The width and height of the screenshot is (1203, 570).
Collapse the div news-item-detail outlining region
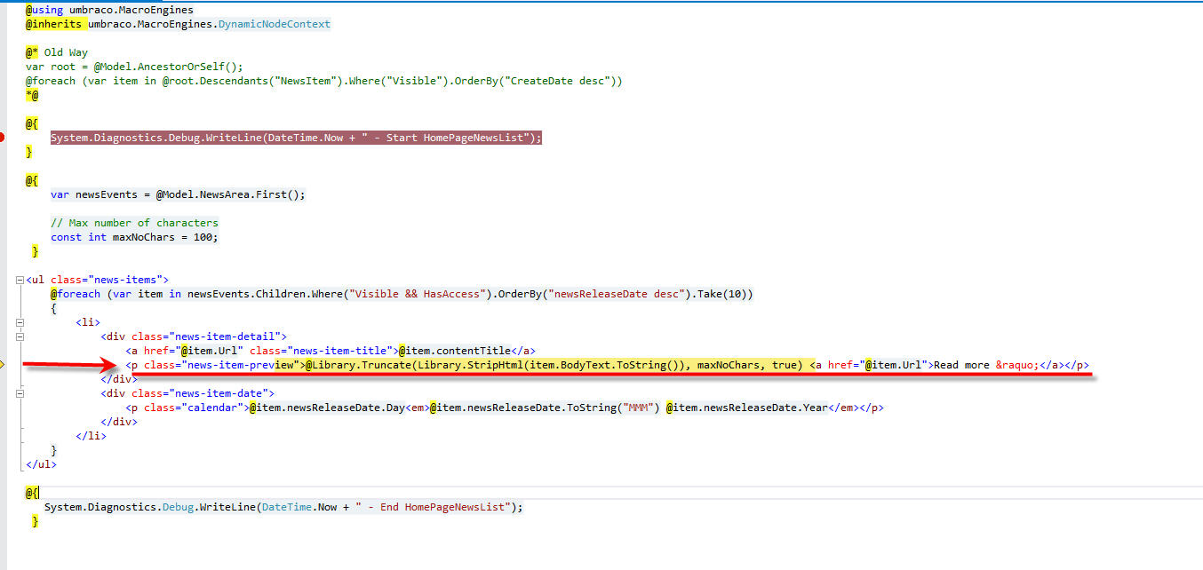click(20, 336)
